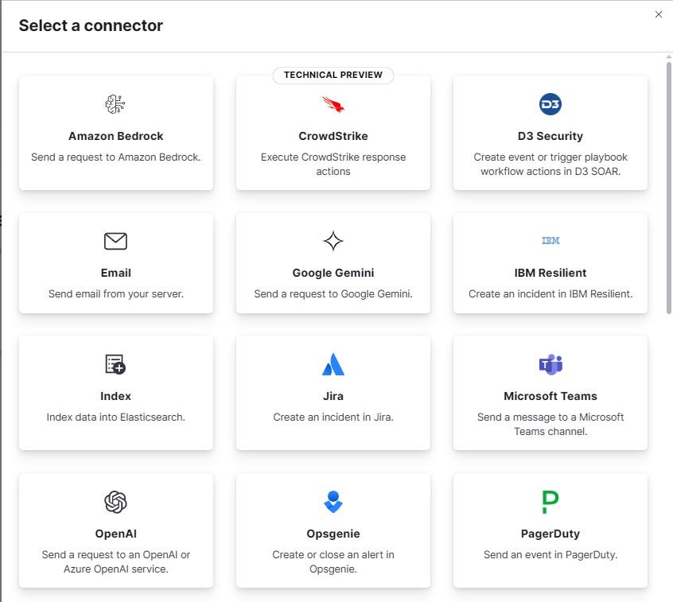Screen dimensions: 673x602
Task: Close the Select a connector flyout
Action: point(659,14)
